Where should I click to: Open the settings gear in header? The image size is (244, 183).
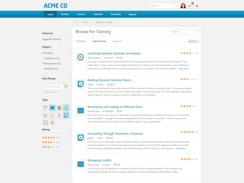[x=197, y=6]
